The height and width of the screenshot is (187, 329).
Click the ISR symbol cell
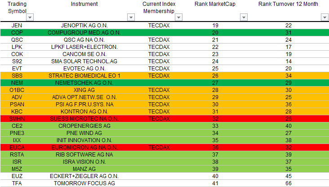(x=17, y=161)
